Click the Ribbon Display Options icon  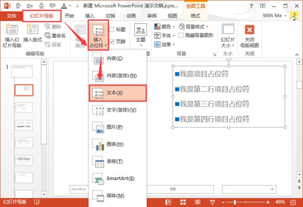point(263,6)
